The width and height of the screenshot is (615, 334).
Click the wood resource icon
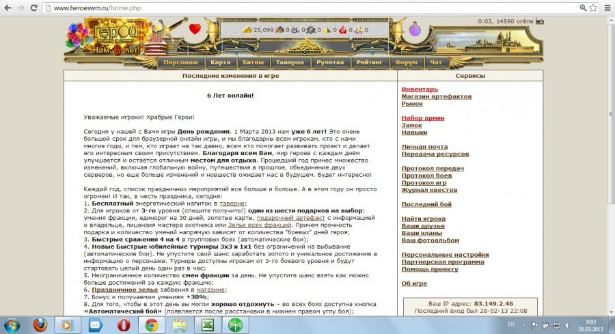click(x=279, y=30)
